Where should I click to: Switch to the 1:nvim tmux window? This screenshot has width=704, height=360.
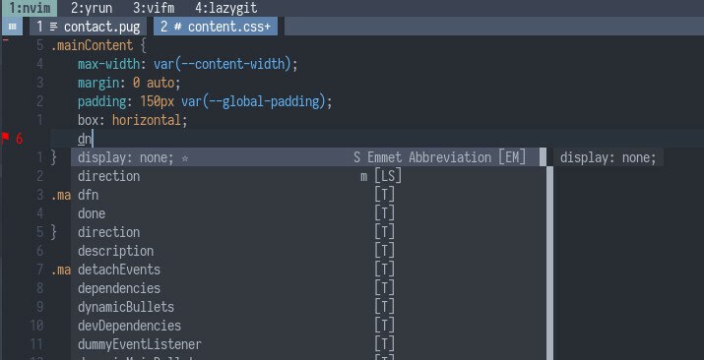click(29, 8)
